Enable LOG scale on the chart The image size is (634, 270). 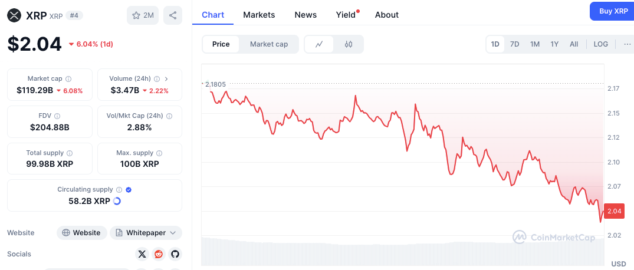coord(600,44)
